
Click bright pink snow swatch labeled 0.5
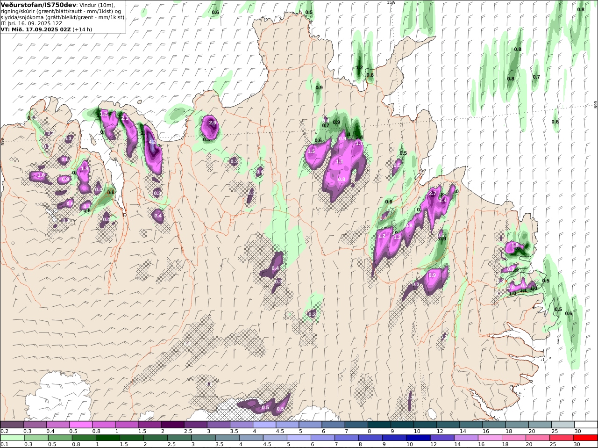(80, 424)
